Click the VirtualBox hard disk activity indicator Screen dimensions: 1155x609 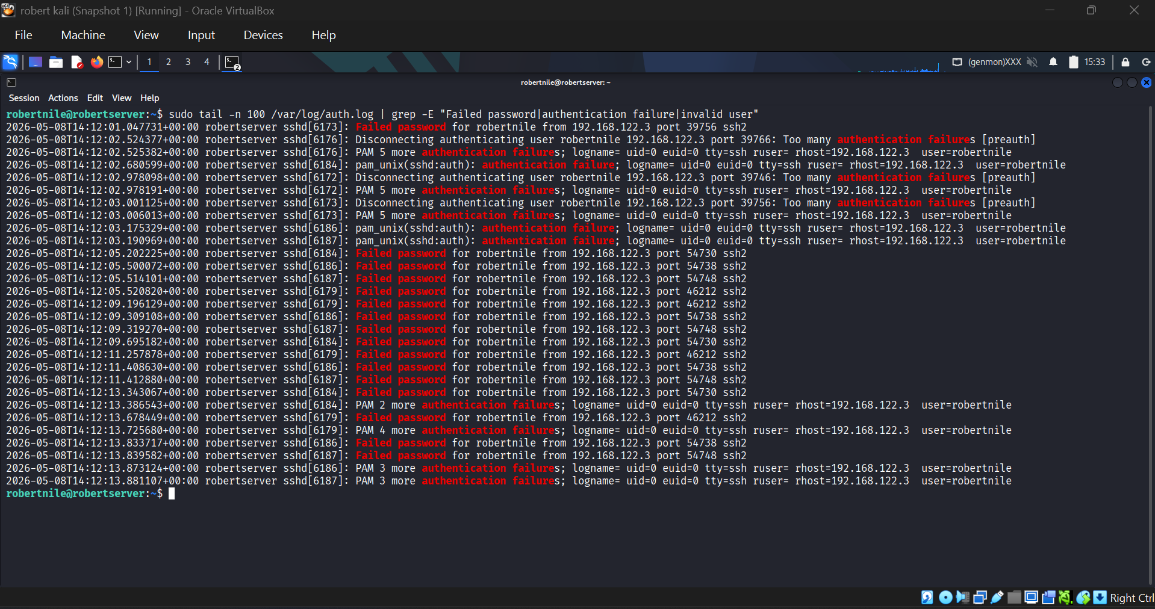[927, 597]
